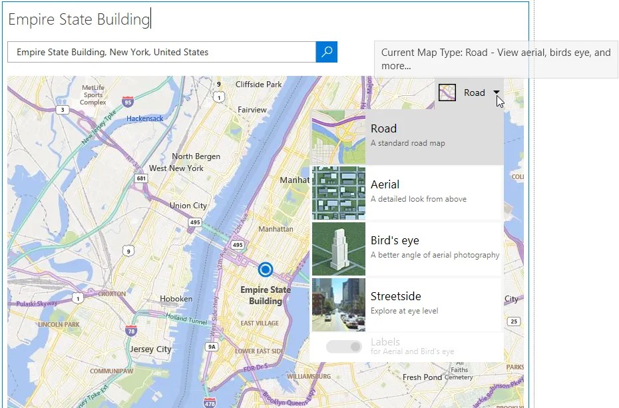The width and height of the screenshot is (619, 408).
Task: Click the Aerial thumbnail image
Action: [x=339, y=193]
